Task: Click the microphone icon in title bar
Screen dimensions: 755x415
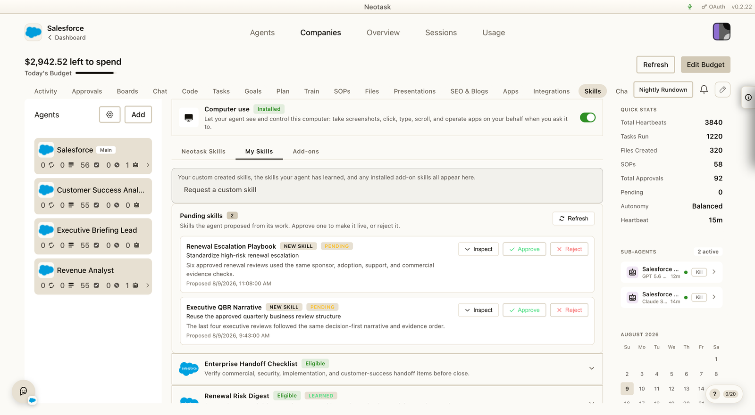Action: point(690,7)
